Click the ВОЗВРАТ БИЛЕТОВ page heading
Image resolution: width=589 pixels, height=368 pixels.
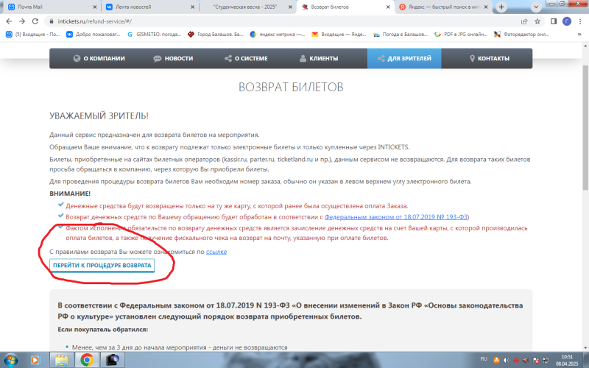(x=291, y=87)
